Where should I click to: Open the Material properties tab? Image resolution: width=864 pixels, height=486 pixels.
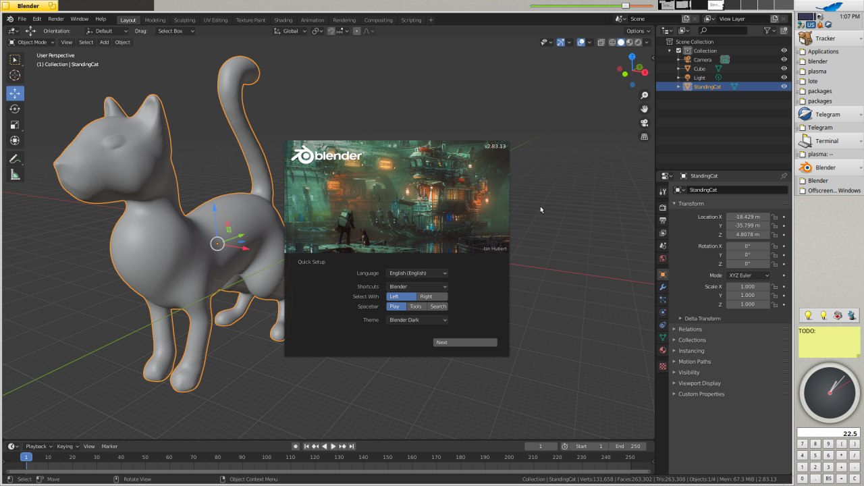pyautogui.click(x=663, y=350)
